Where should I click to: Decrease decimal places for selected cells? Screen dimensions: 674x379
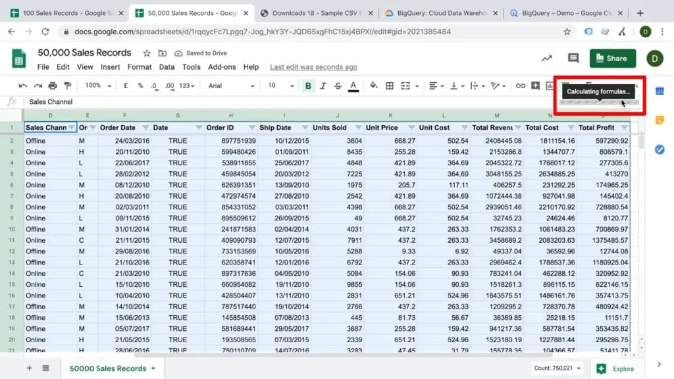click(x=154, y=86)
